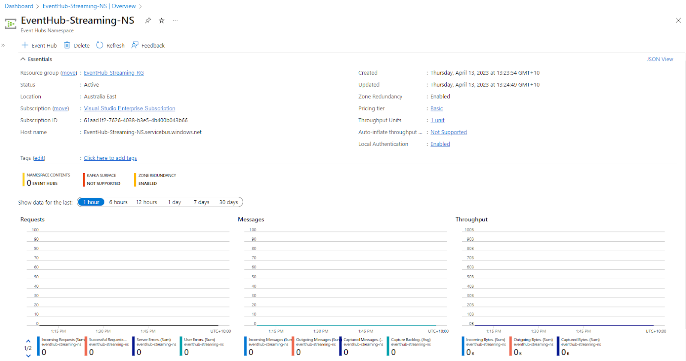Expand the left sidebar menu
The height and width of the screenshot is (361, 686).
click(x=3, y=45)
